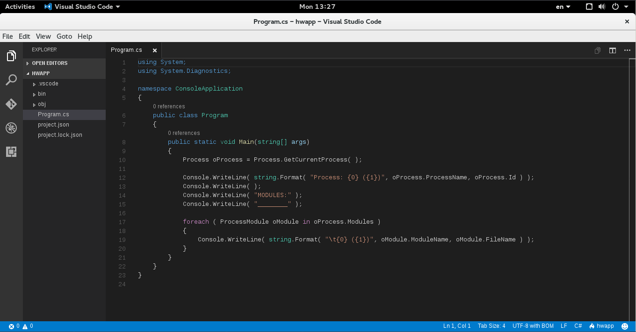Click 0 references above class Program
636x332 pixels.
[x=169, y=106]
